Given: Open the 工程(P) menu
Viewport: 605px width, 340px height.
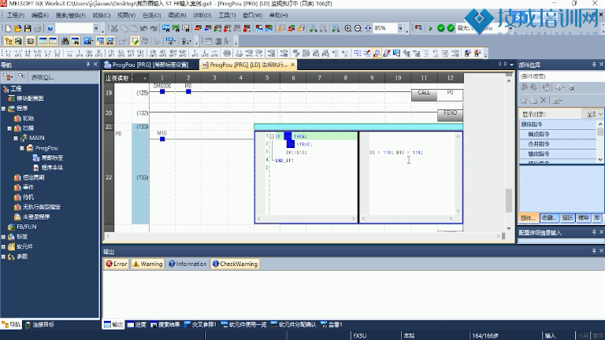Looking at the screenshot, I should point(16,16).
